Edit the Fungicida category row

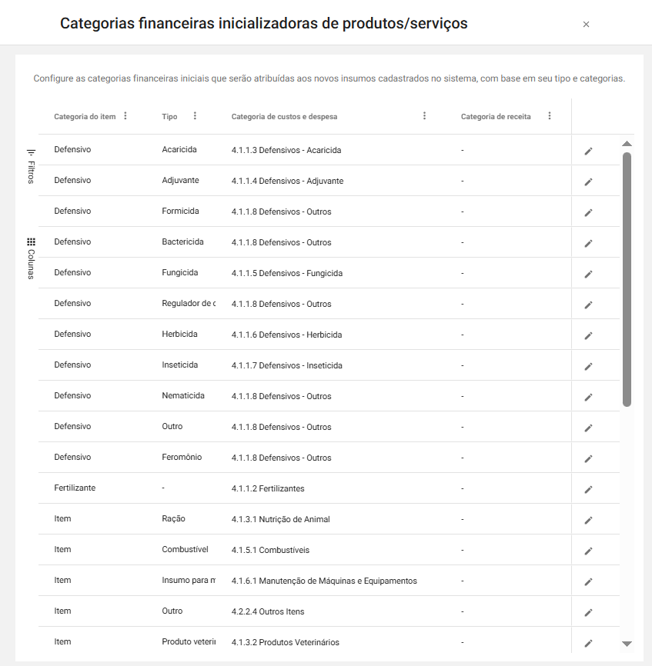[x=588, y=274]
